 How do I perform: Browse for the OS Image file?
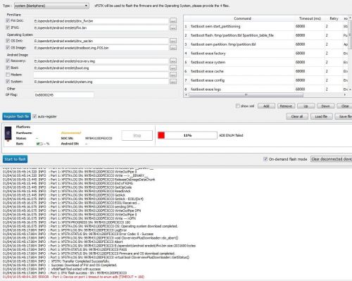pos(173,48)
